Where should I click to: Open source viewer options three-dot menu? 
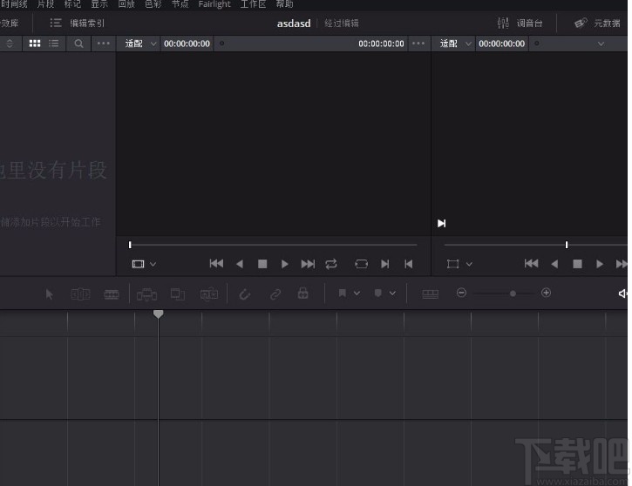point(418,43)
